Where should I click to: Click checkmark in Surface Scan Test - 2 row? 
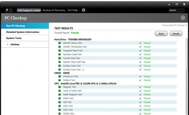[x=140, y=70]
